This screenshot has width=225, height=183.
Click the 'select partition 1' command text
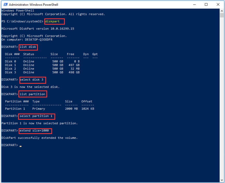click(36, 116)
